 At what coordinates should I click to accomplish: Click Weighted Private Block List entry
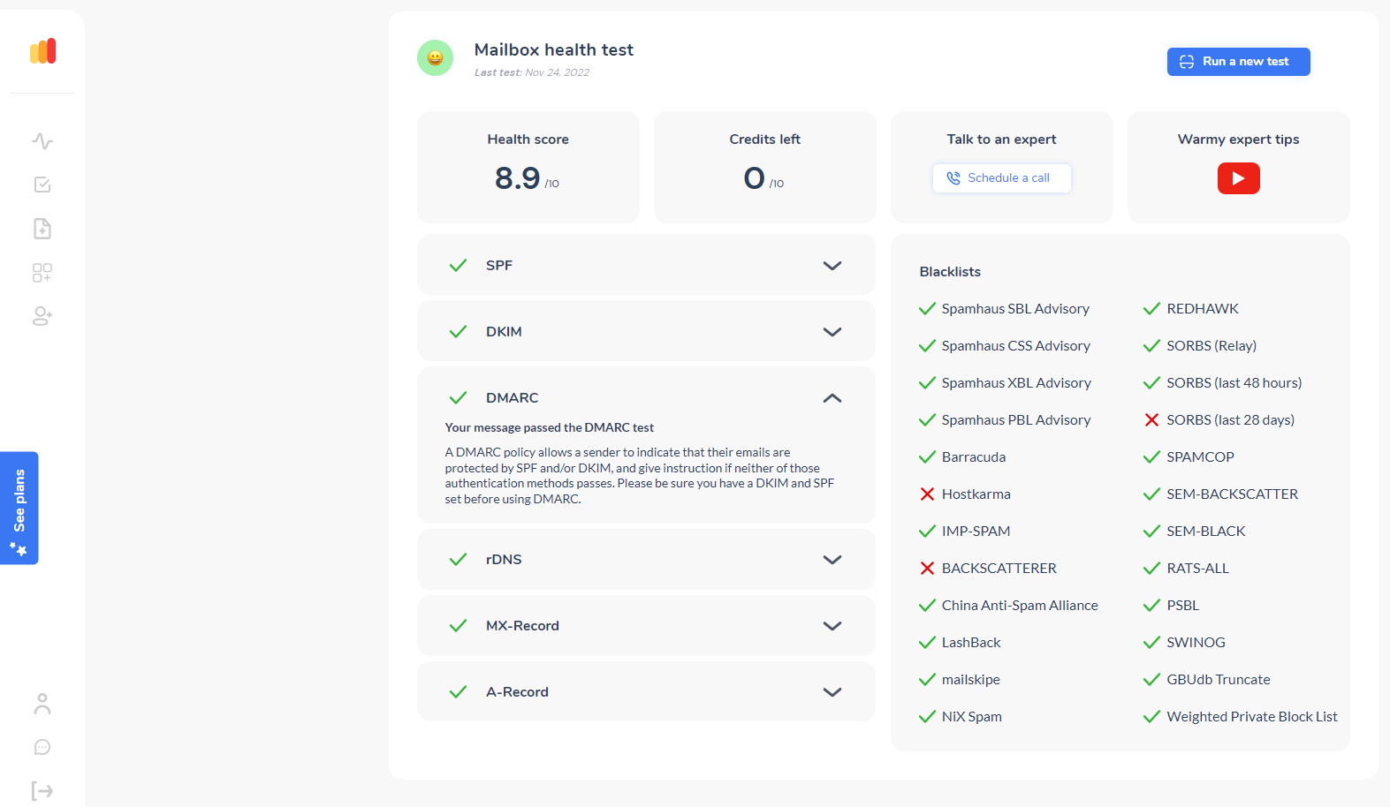click(1251, 716)
